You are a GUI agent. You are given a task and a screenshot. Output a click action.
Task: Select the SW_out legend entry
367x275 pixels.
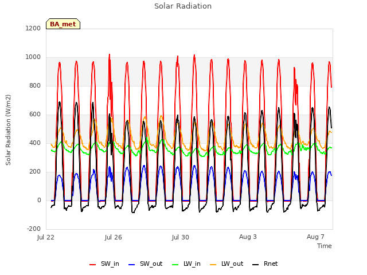pyautogui.click(x=145, y=264)
